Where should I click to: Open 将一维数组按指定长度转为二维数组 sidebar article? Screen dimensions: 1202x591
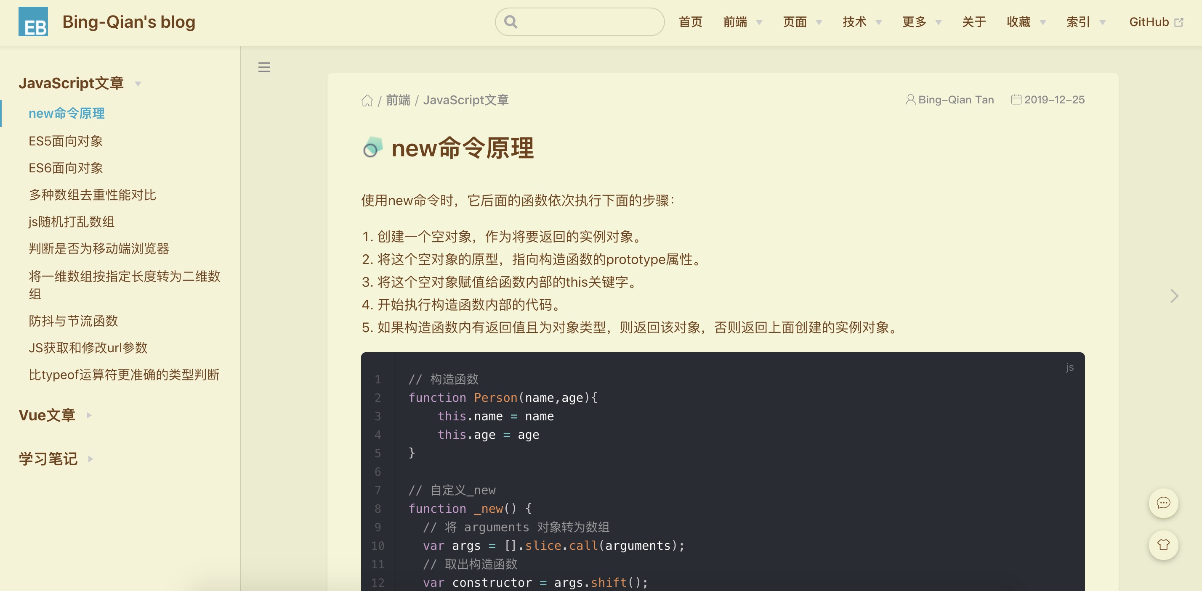click(x=125, y=285)
